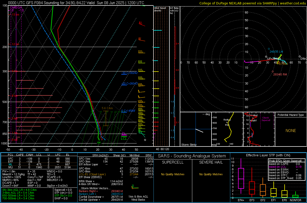This screenshot has width=307, height=203.
Task: Click the SFC-1km shear row label
Action: [85, 159]
